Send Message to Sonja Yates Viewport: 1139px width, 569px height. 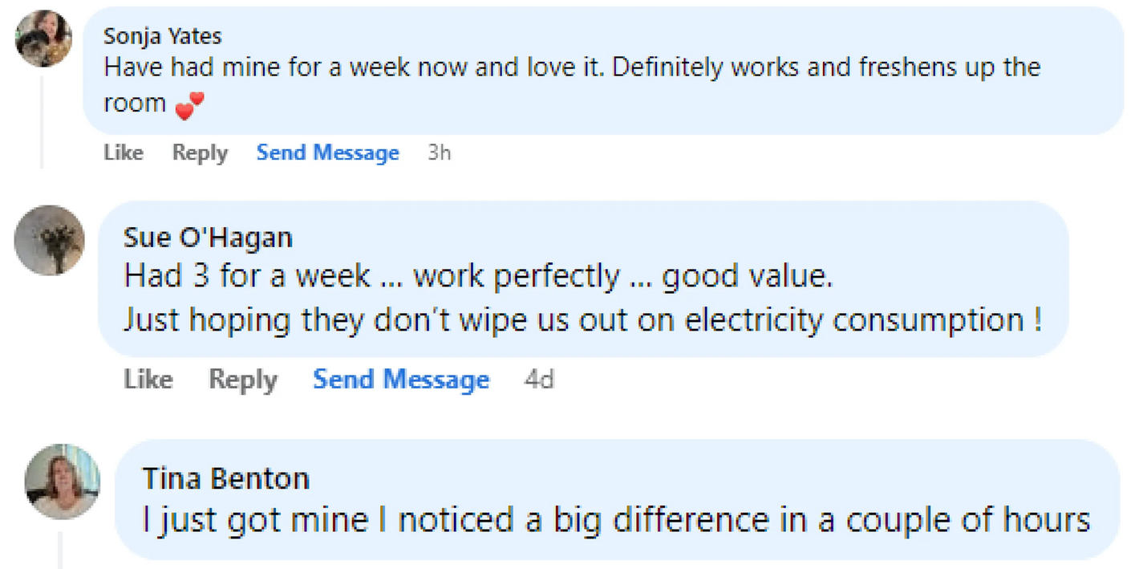(x=327, y=152)
